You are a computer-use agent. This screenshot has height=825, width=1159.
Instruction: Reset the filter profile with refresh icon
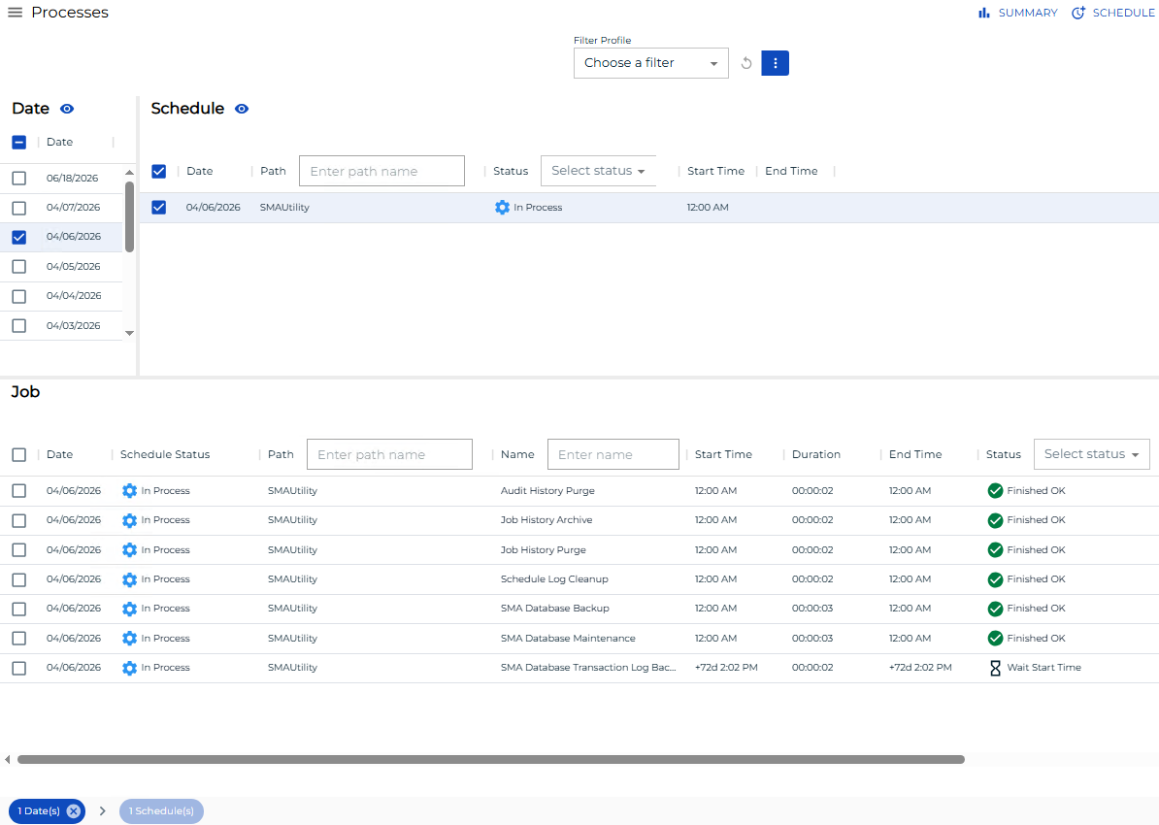click(x=746, y=63)
